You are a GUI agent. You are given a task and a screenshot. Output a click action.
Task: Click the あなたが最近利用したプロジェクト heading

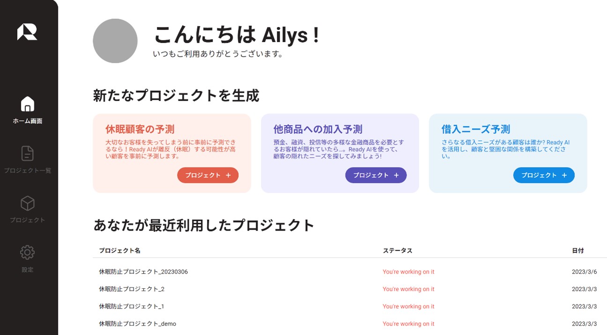point(204,225)
